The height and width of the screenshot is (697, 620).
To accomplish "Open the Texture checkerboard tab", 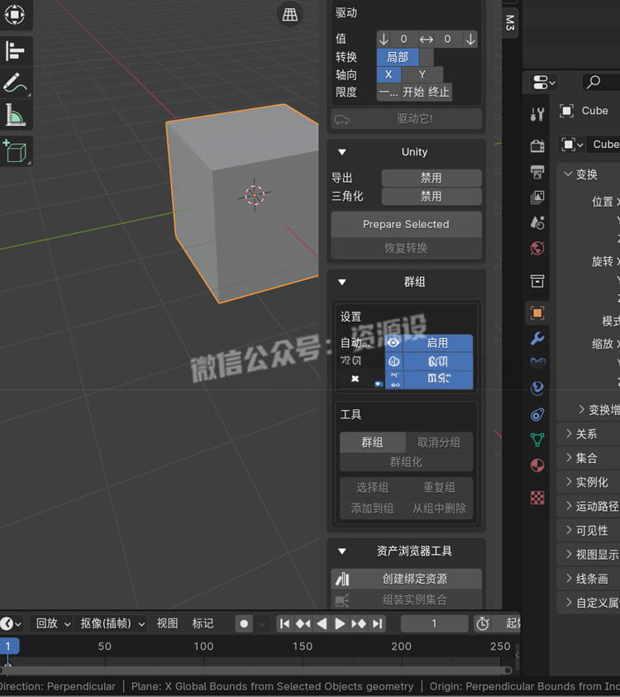I will (x=537, y=498).
